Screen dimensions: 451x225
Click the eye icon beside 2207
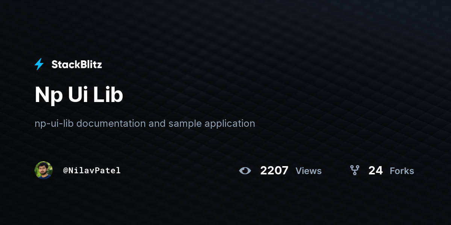245,171
